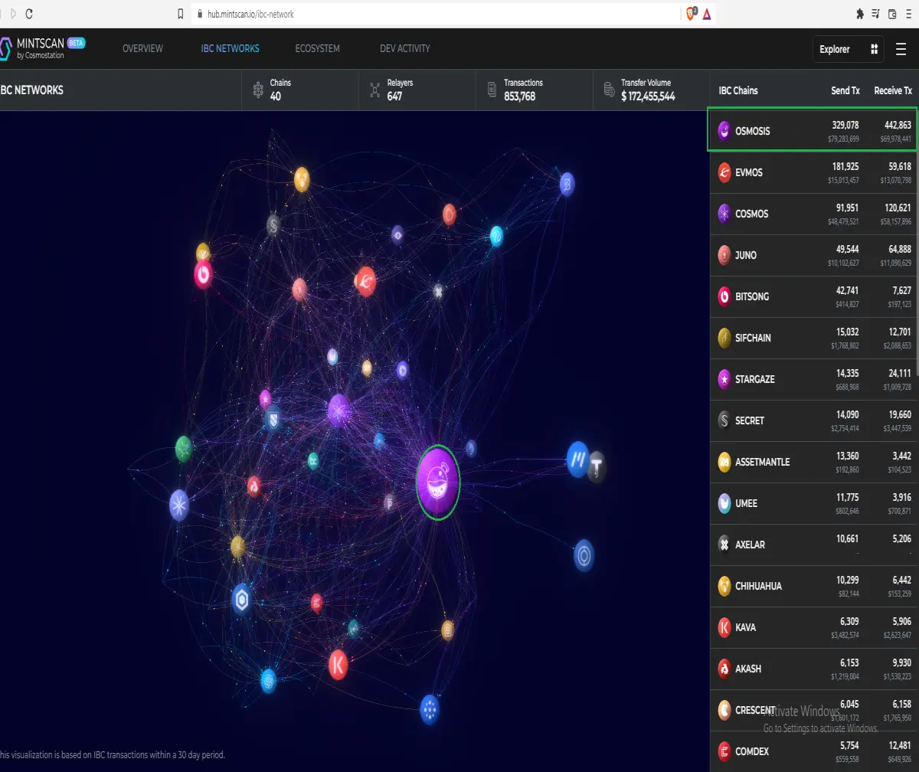Click the Send Tx column header
Screen dimensions: 919x772
pyautogui.click(x=845, y=90)
